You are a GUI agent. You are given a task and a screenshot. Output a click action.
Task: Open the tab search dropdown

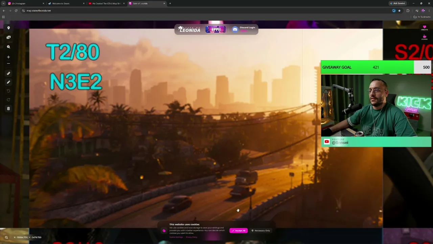click(x=3, y=3)
